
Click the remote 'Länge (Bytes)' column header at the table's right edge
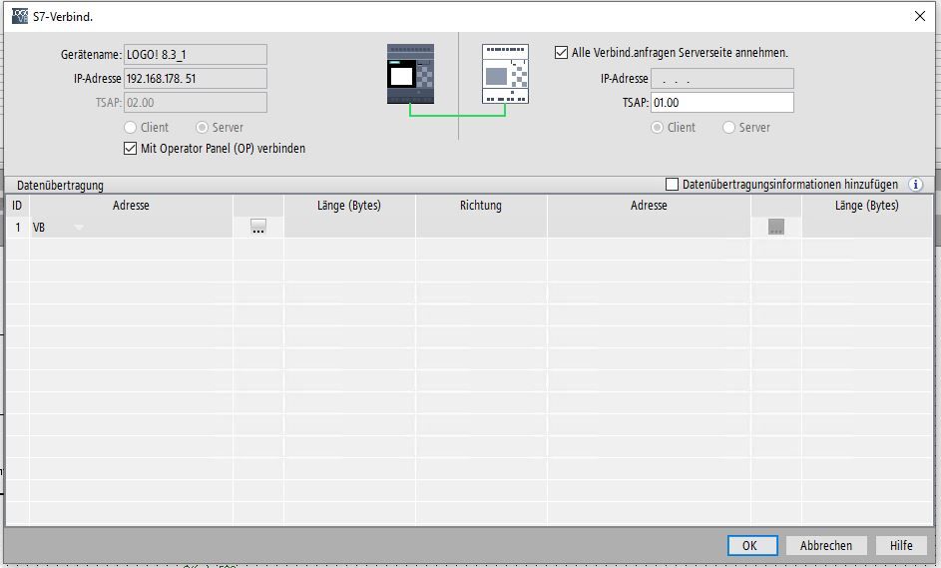point(866,206)
